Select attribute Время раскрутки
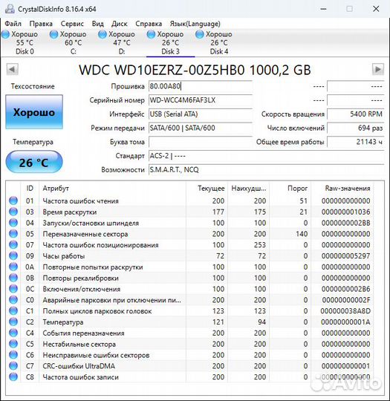The height and width of the screenshot is (401, 390). coord(70,212)
